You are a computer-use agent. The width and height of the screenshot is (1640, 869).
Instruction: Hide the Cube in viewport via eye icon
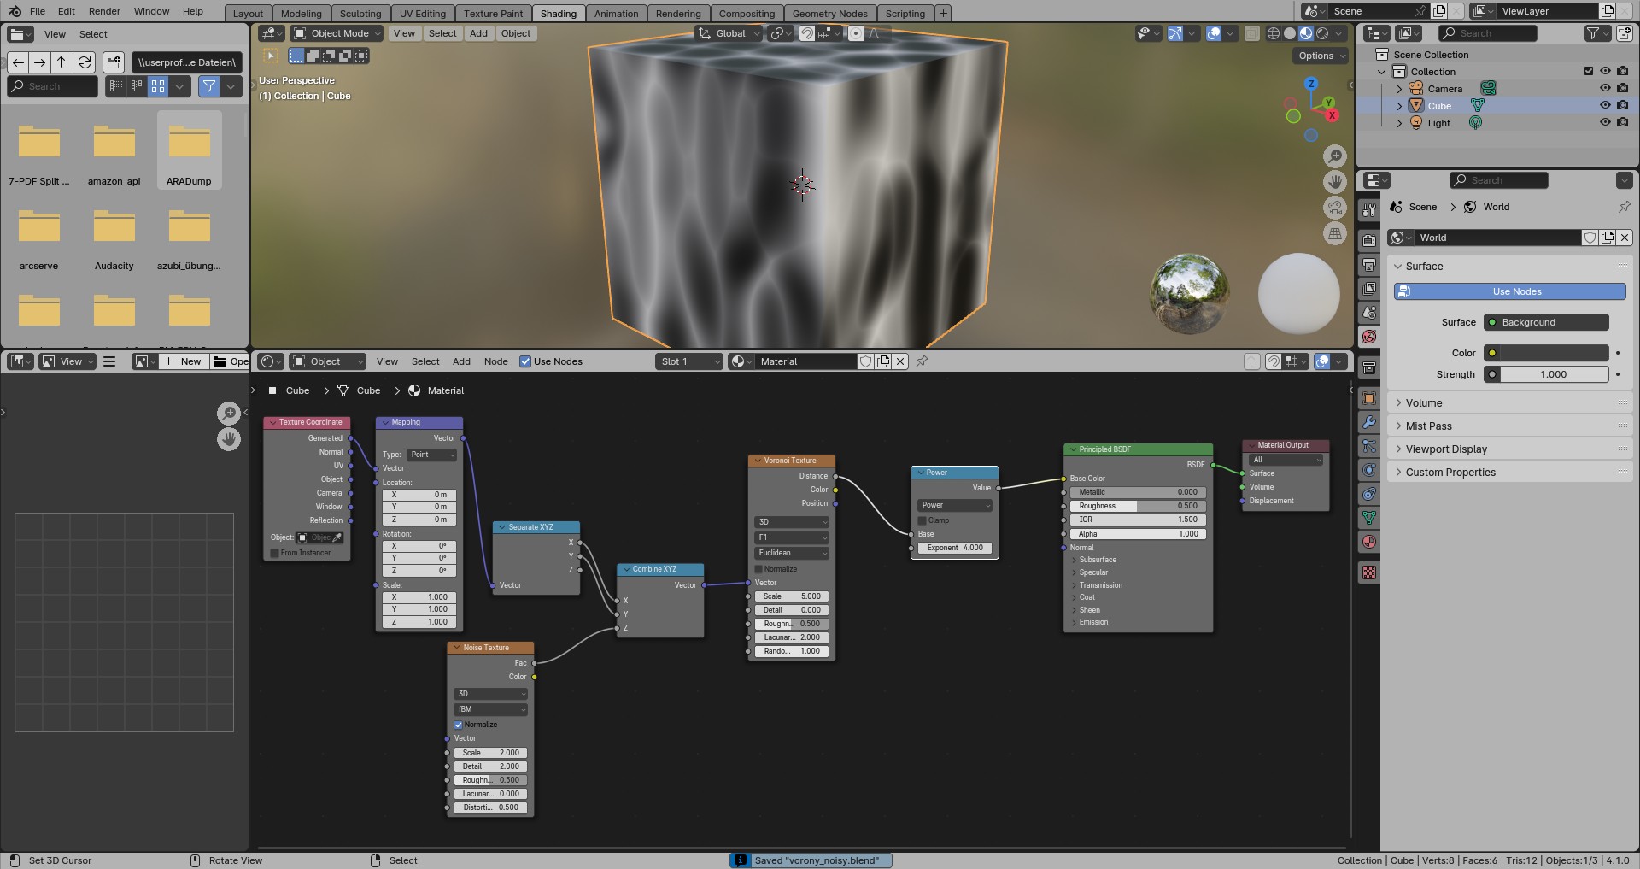(1605, 106)
